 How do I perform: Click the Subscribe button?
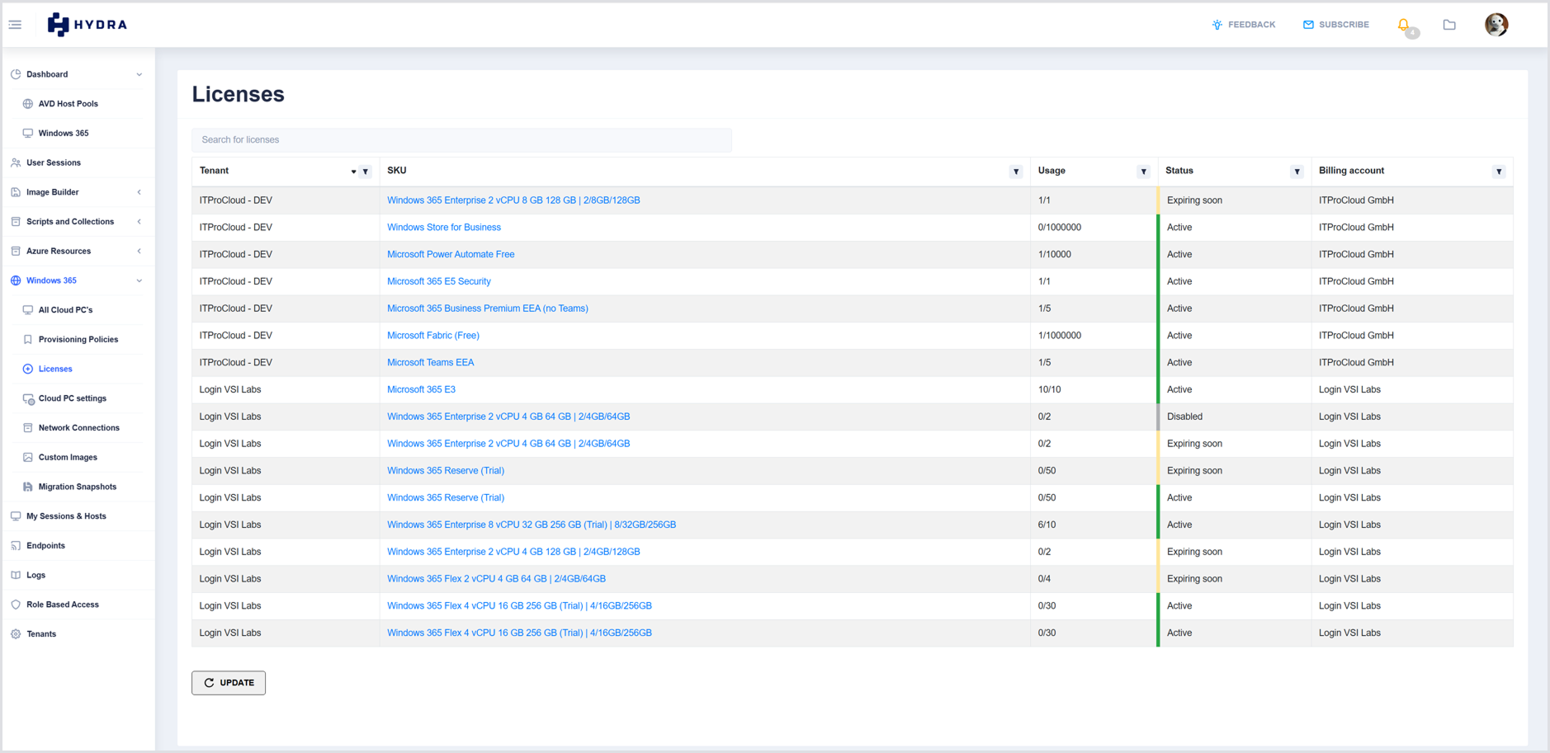tap(1335, 25)
